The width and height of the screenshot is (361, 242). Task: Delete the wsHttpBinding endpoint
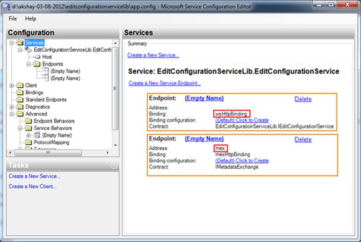(x=303, y=99)
